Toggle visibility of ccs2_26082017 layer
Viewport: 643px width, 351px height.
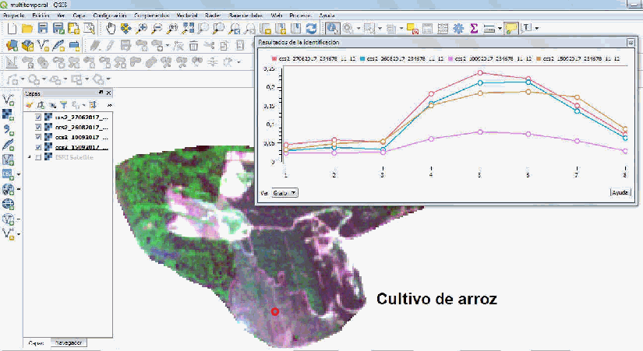39,127
